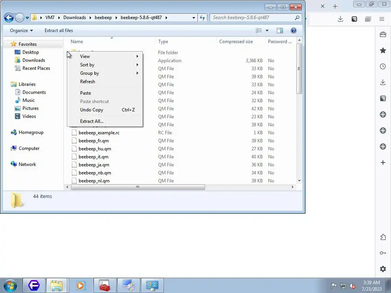Image resolution: width=391 pixels, height=293 pixels.
Task: Toggle the preview pane icon
Action: click(x=280, y=31)
